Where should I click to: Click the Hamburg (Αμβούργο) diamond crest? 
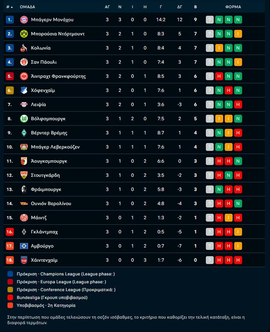pyautogui.click(x=24, y=246)
